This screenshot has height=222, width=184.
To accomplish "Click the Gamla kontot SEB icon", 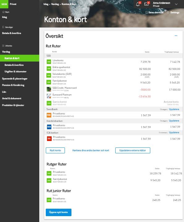I will (x=49, y=103).
